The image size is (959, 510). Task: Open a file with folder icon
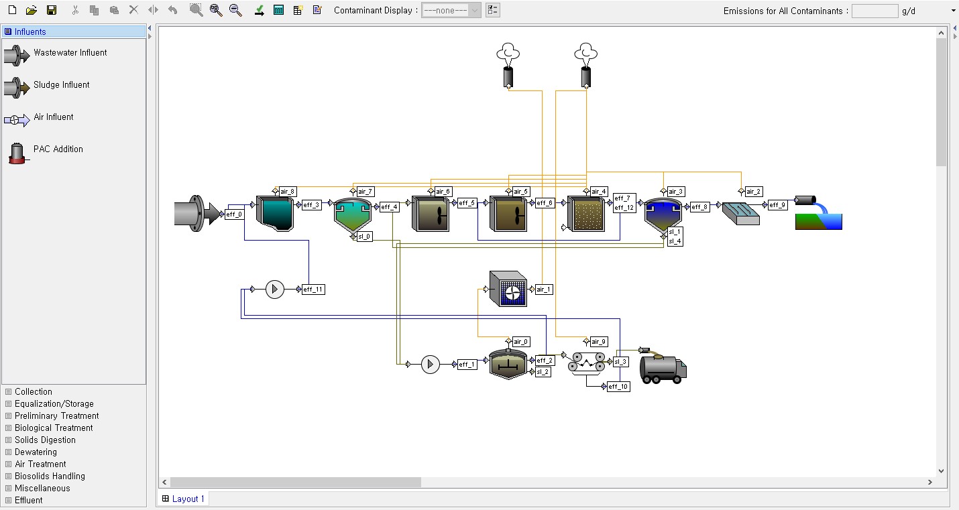(x=31, y=10)
